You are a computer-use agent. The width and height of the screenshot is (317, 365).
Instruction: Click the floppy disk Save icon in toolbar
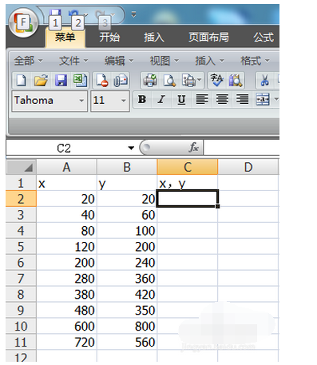(x=61, y=81)
